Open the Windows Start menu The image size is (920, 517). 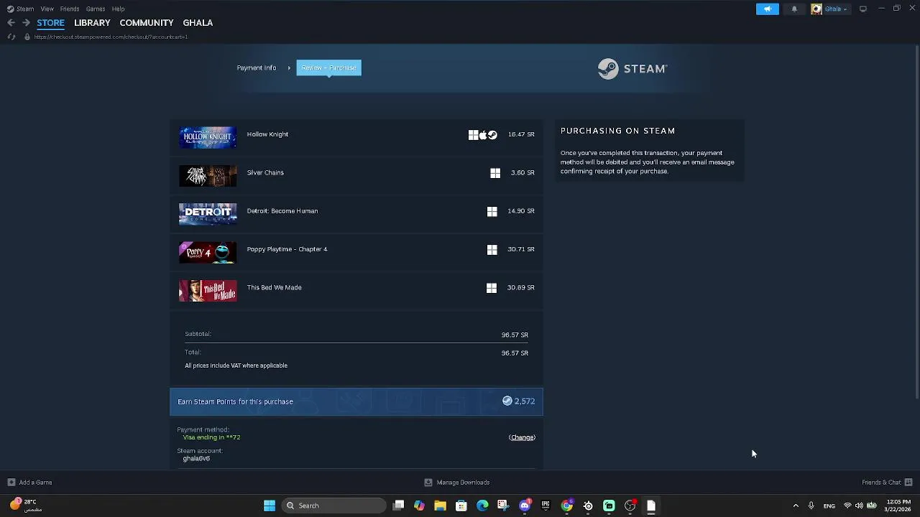[270, 506]
